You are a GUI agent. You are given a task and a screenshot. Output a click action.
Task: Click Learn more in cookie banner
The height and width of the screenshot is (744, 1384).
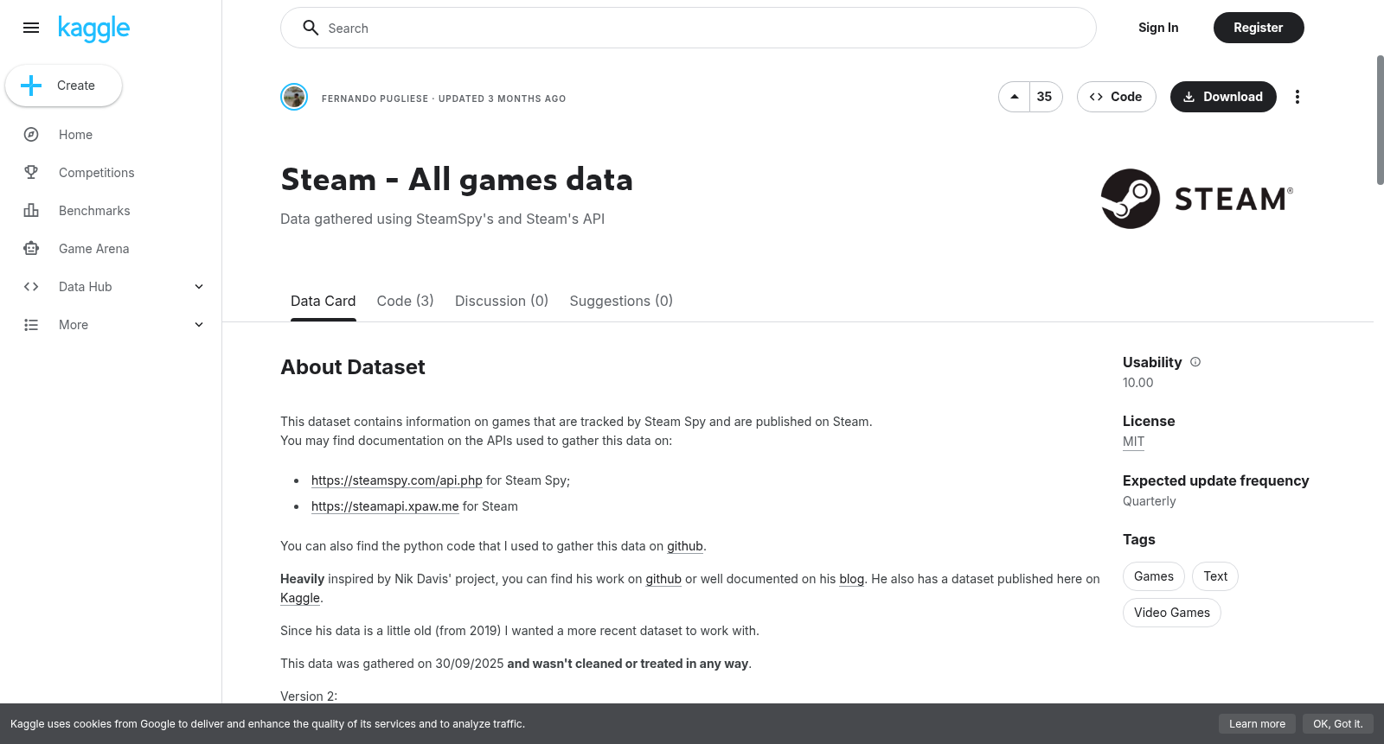point(1257,724)
